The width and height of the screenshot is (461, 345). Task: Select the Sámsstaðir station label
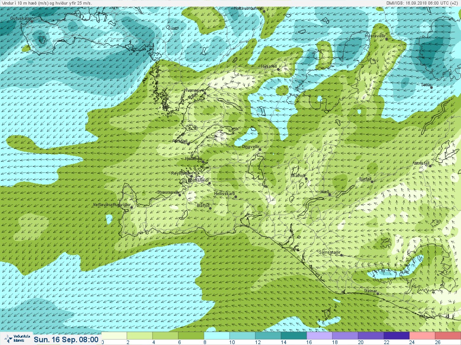click(x=330, y=252)
